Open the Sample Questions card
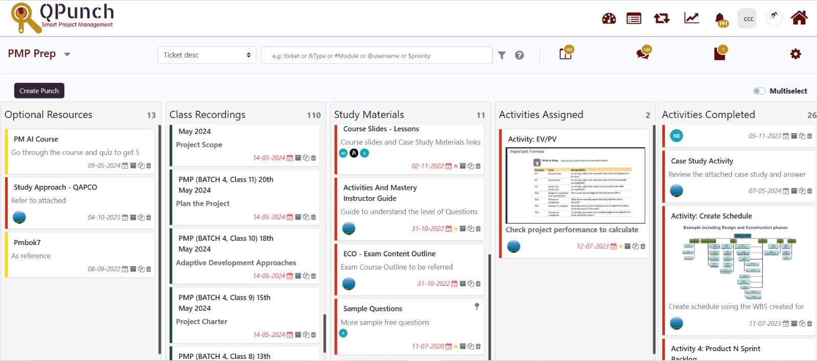 (373, 309)
